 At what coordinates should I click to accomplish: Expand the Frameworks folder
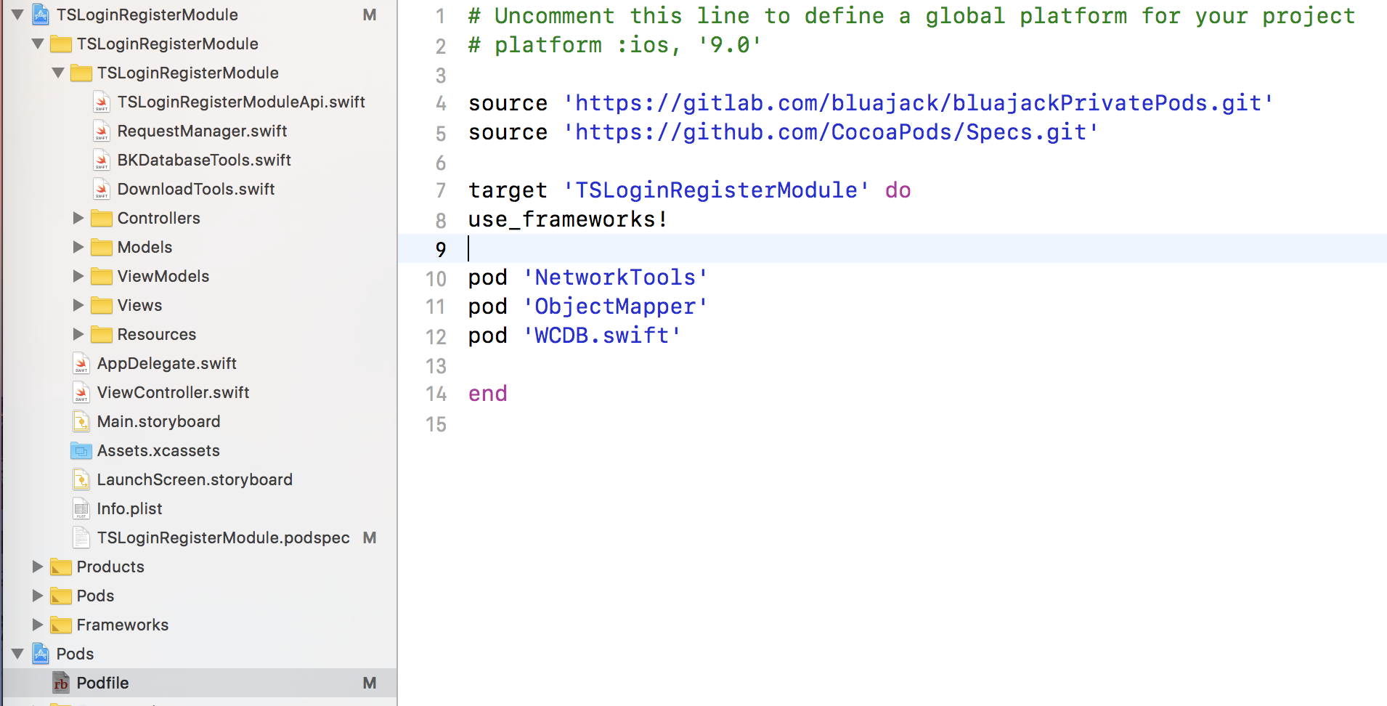tap(38, 625)
